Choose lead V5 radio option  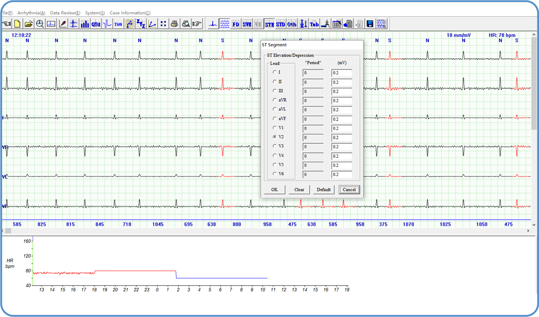click(x=275, y=164)
